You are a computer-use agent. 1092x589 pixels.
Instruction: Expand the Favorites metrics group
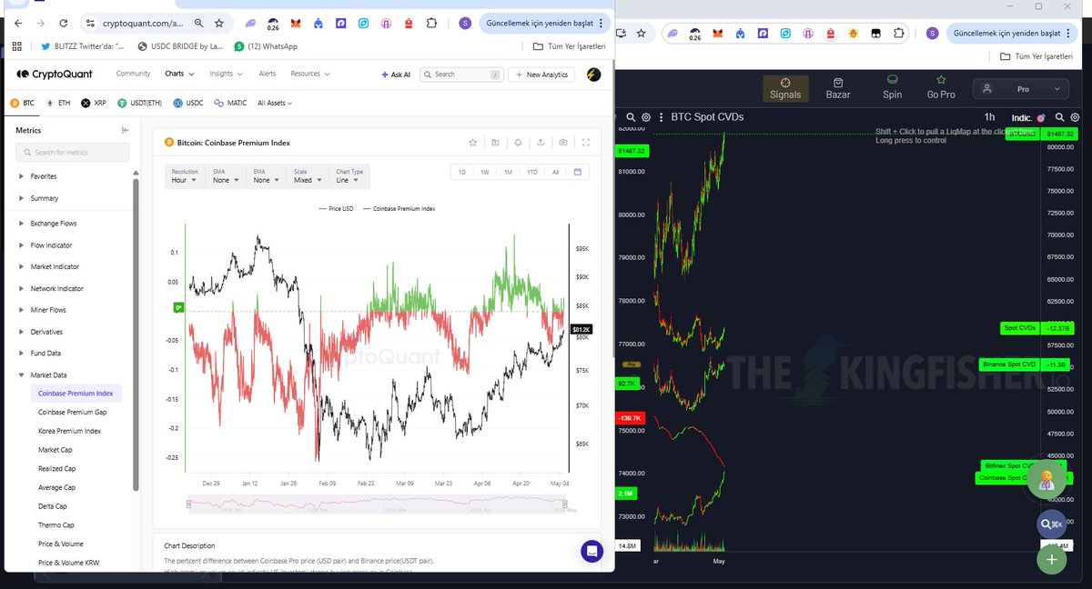[x=44, y=176]
